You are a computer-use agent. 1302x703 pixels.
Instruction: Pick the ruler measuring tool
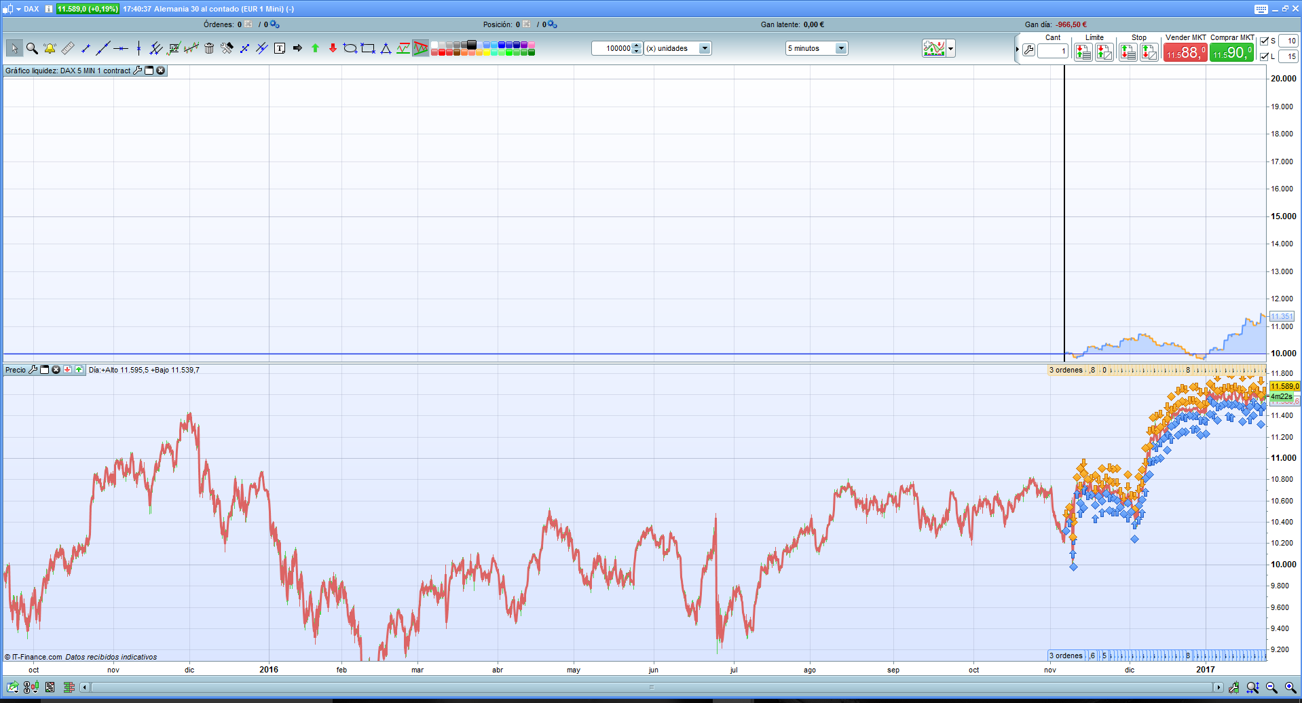coord(68,48)
